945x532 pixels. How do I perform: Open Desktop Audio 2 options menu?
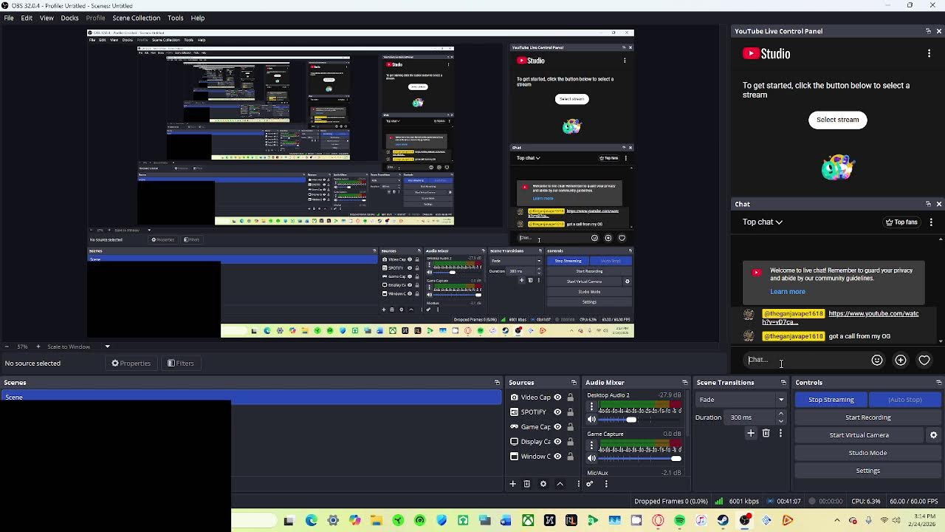pyautogui.click(x=591, y=406)
